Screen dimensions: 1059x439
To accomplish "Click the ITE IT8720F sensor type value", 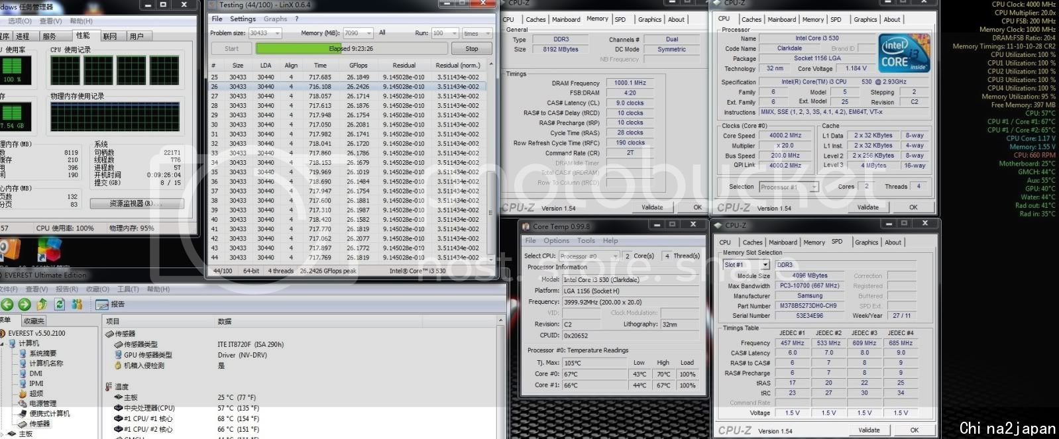I will (251, 344).
